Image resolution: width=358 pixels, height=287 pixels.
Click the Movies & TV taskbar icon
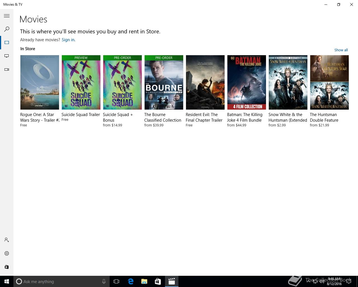coord(172,281)
